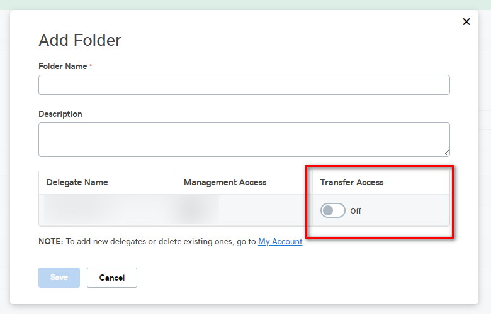The height and width of the screenshot is (314, 491).
Task: Toggle the Transfer Access switch
Action: 332,210
